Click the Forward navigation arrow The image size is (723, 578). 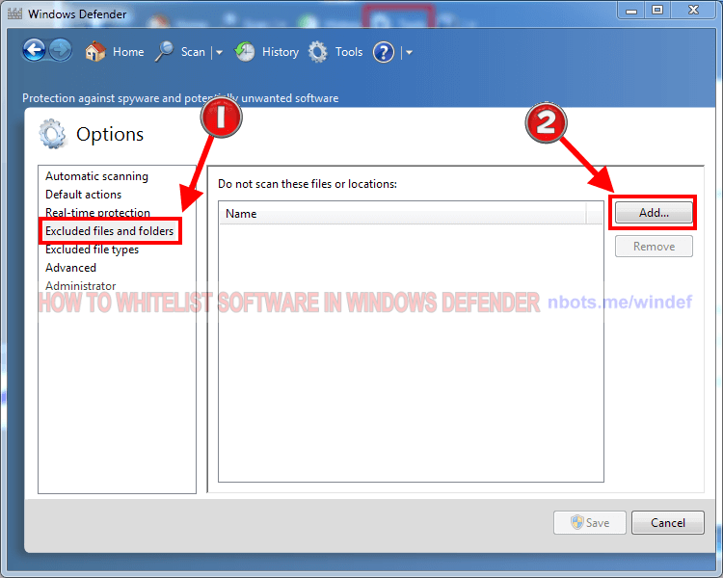(x=61, y=50)
